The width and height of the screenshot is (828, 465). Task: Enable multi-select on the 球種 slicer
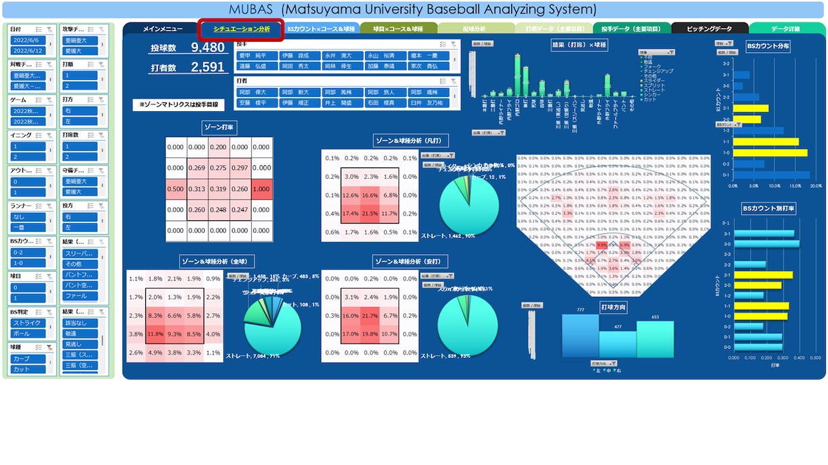39,346
